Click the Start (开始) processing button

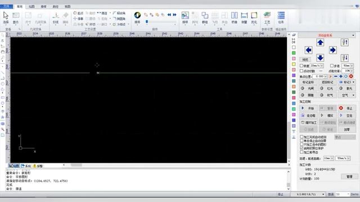[308, 108]
